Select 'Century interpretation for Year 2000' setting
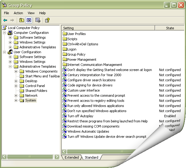 click(94, 75)
